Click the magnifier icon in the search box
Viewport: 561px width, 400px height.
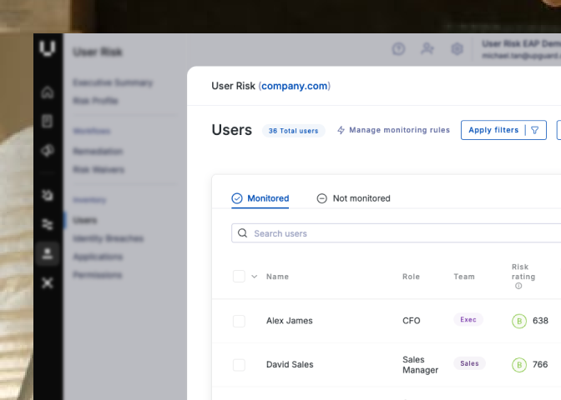[x=243, y=233]
